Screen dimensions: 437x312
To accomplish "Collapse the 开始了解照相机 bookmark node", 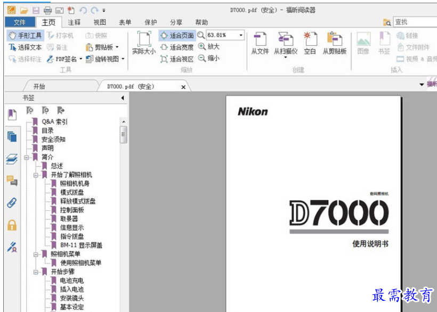I will click(36, 175).
